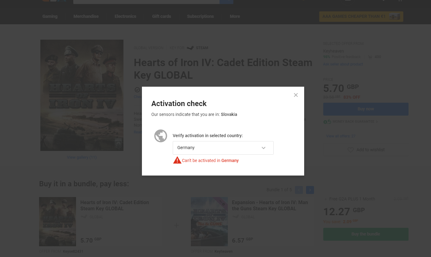Screen dimensions: 431x257
Task: Go to next bundle arrow
Action: click(x=310, y=190)
